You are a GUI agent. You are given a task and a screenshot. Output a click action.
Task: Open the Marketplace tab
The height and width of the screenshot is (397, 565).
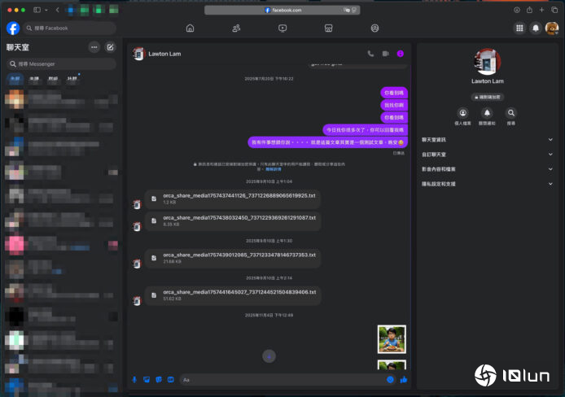[328, 28]
